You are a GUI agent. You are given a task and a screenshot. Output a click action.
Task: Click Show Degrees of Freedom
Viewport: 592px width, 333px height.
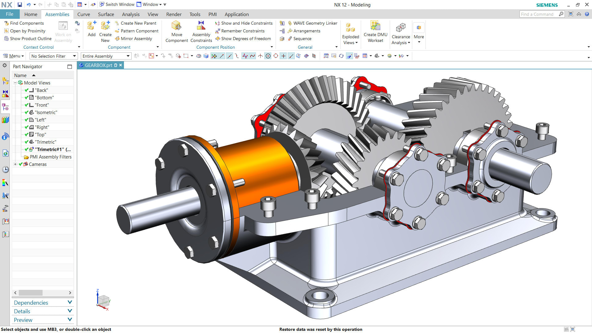[x=246, y=39]
